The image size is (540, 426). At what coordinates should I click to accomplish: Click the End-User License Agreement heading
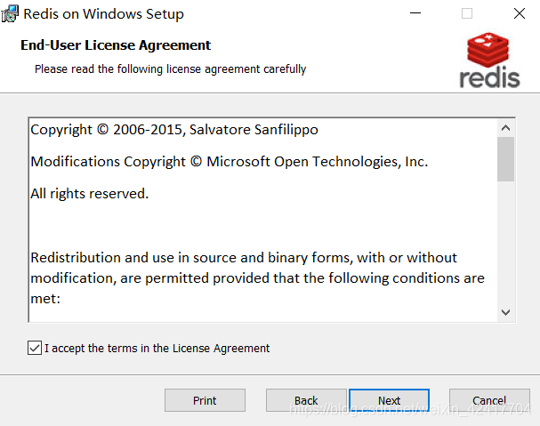click(x=116, y=45)
